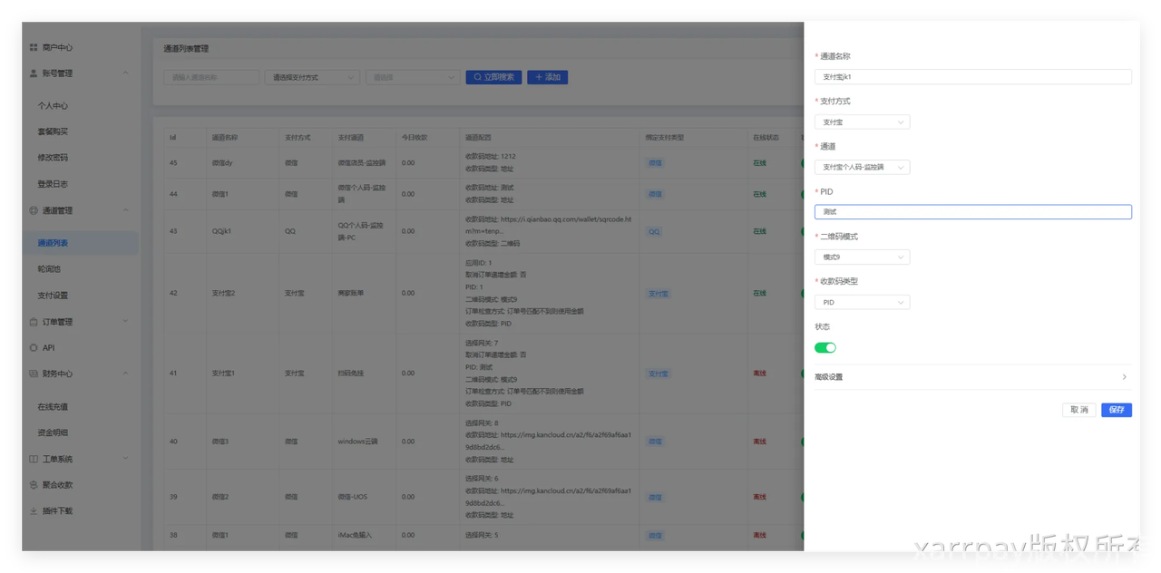Viewport: 1161px width, 573px height.
Task: Click the 财务中心 wallet icon
Action: (34, 374)
